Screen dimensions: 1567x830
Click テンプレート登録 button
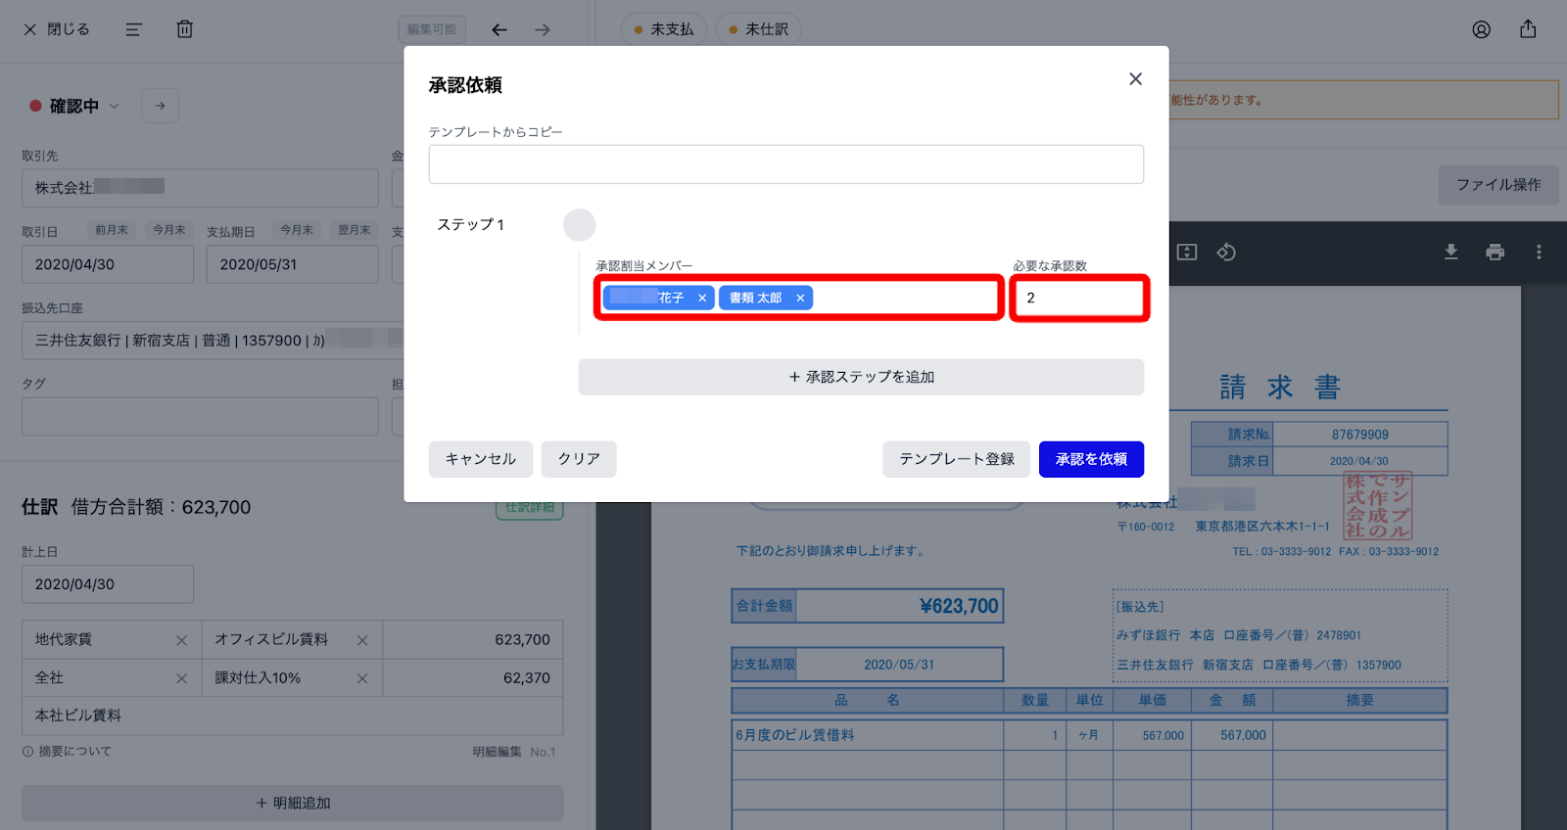pos(957,459)
